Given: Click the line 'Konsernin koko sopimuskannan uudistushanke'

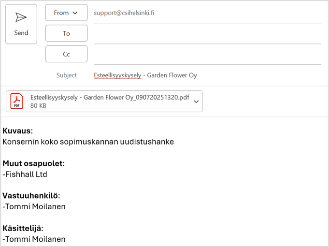Looking at the screenshot, I should click(x=88, y=142).
